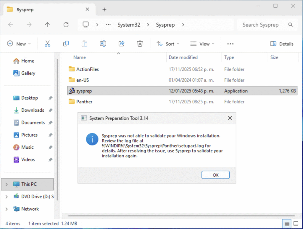Open the See more ellipsis menu
303x229 pixels.
(x=230, y=44)
